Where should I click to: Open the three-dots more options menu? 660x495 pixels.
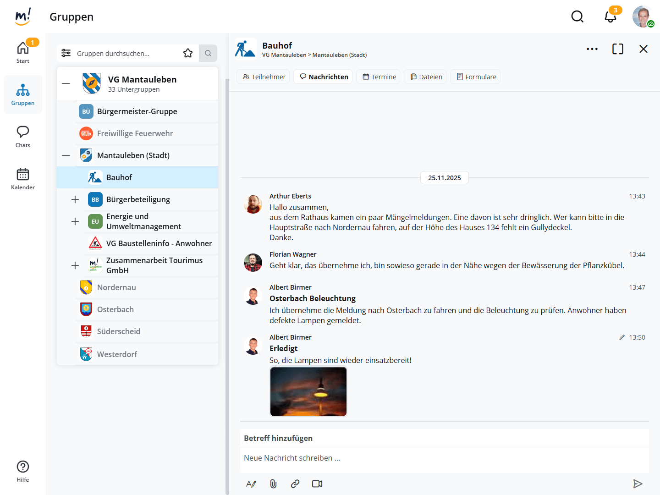point(592,49)
